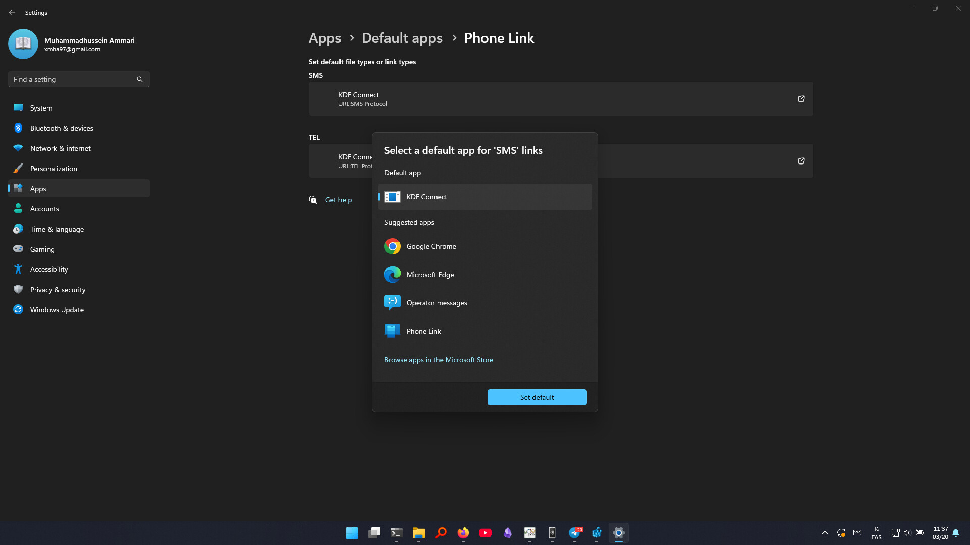Open the terminal taskbar icon
Image resolution: width=970 pixels, height=545 pixels.
(396, 533)
